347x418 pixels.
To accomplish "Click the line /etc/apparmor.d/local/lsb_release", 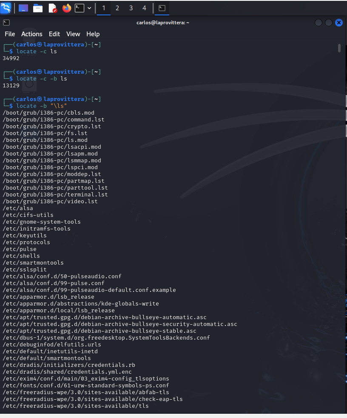I will 59,310.
